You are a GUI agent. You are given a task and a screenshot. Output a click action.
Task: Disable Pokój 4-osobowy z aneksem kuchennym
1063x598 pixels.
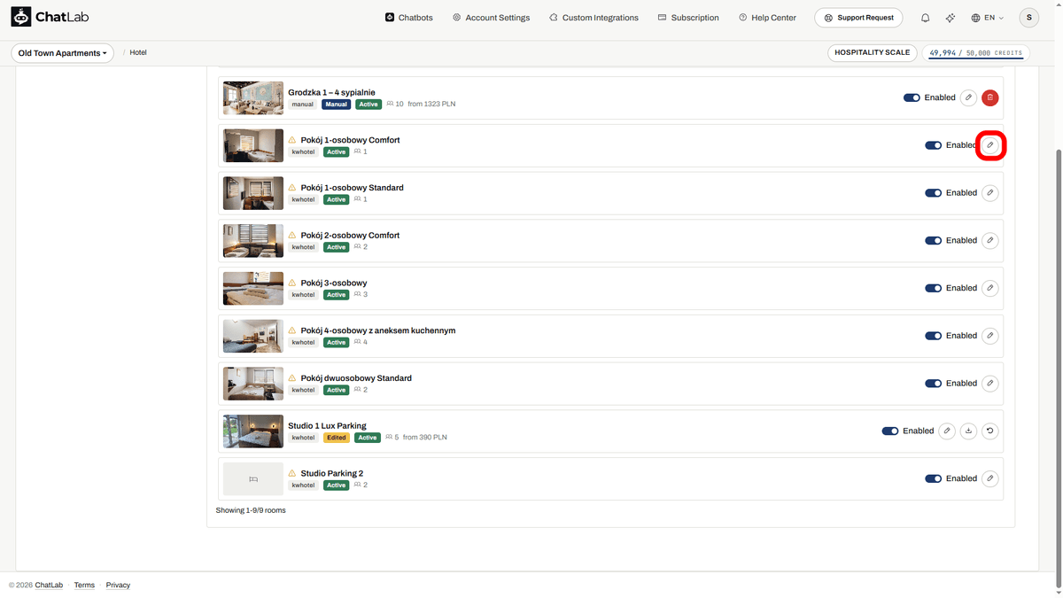coord(933,336)
